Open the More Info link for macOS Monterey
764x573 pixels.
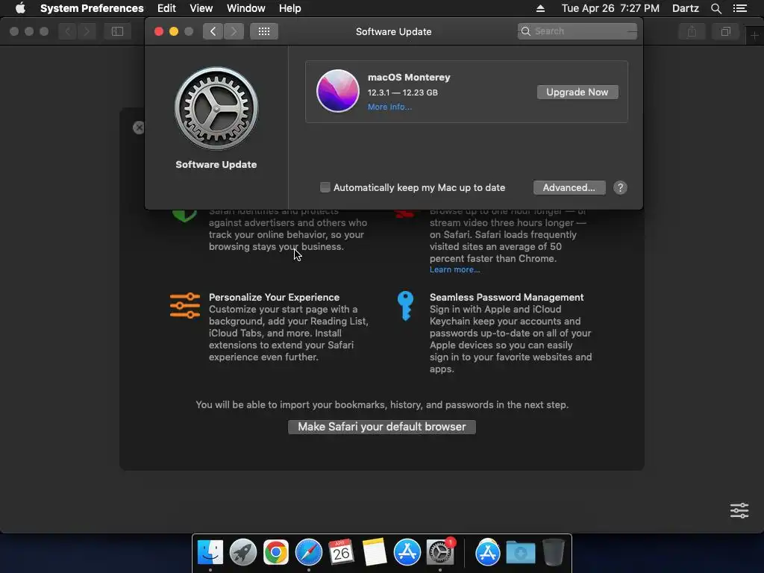(389, 107)
